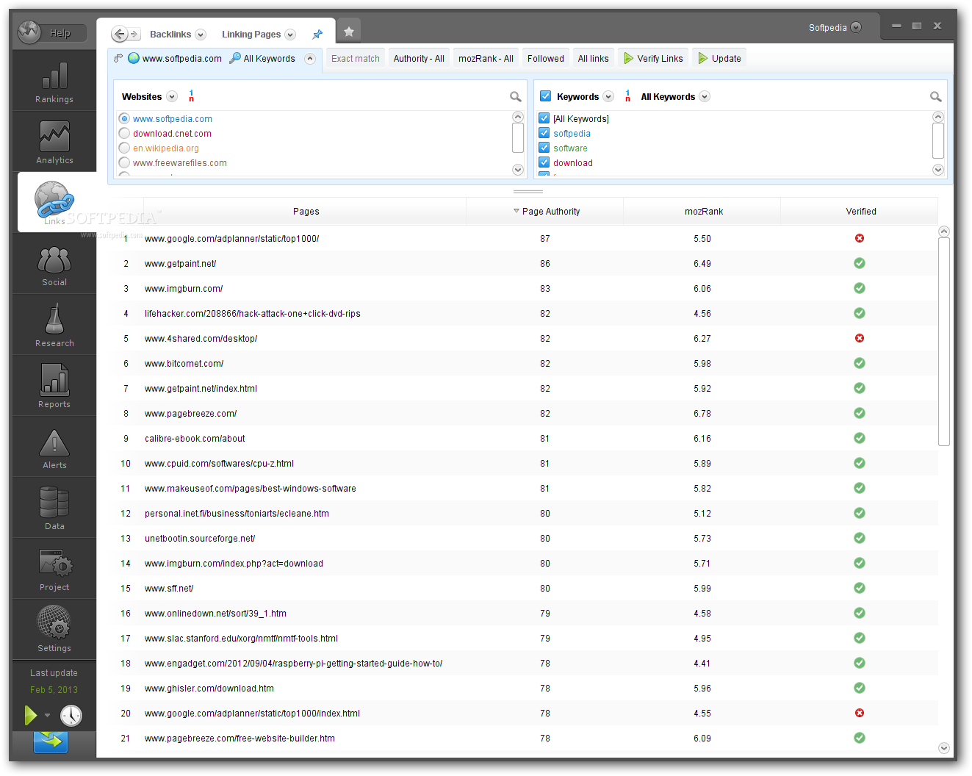
Task: Select www.softpedia.com radio button
Action: click(124, 118)
